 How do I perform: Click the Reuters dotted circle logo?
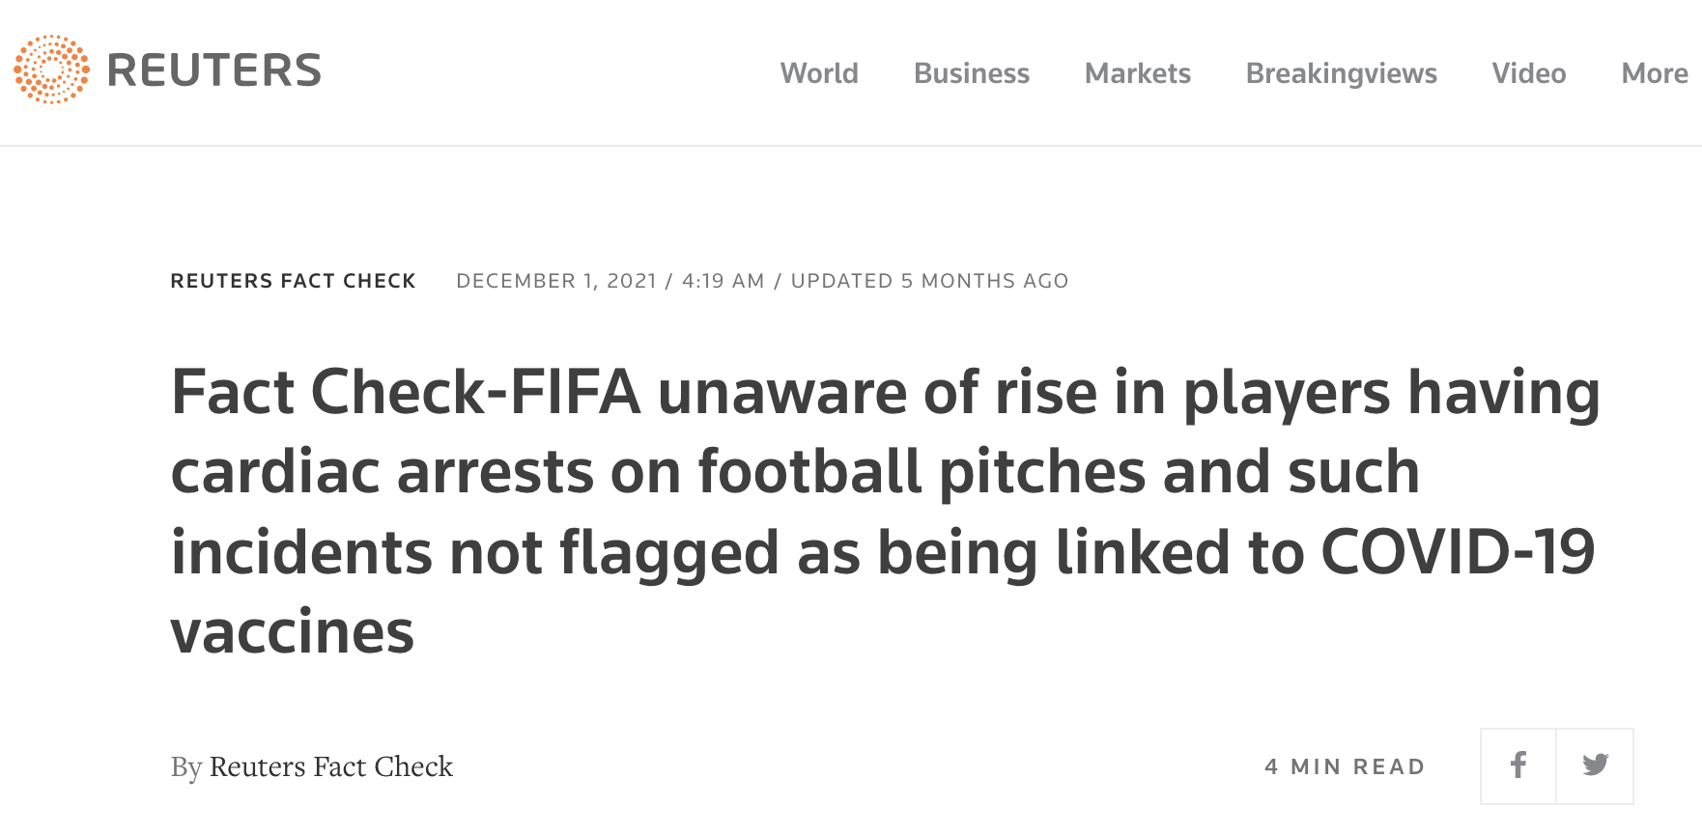pyautogui.click(x=51, y=69)
